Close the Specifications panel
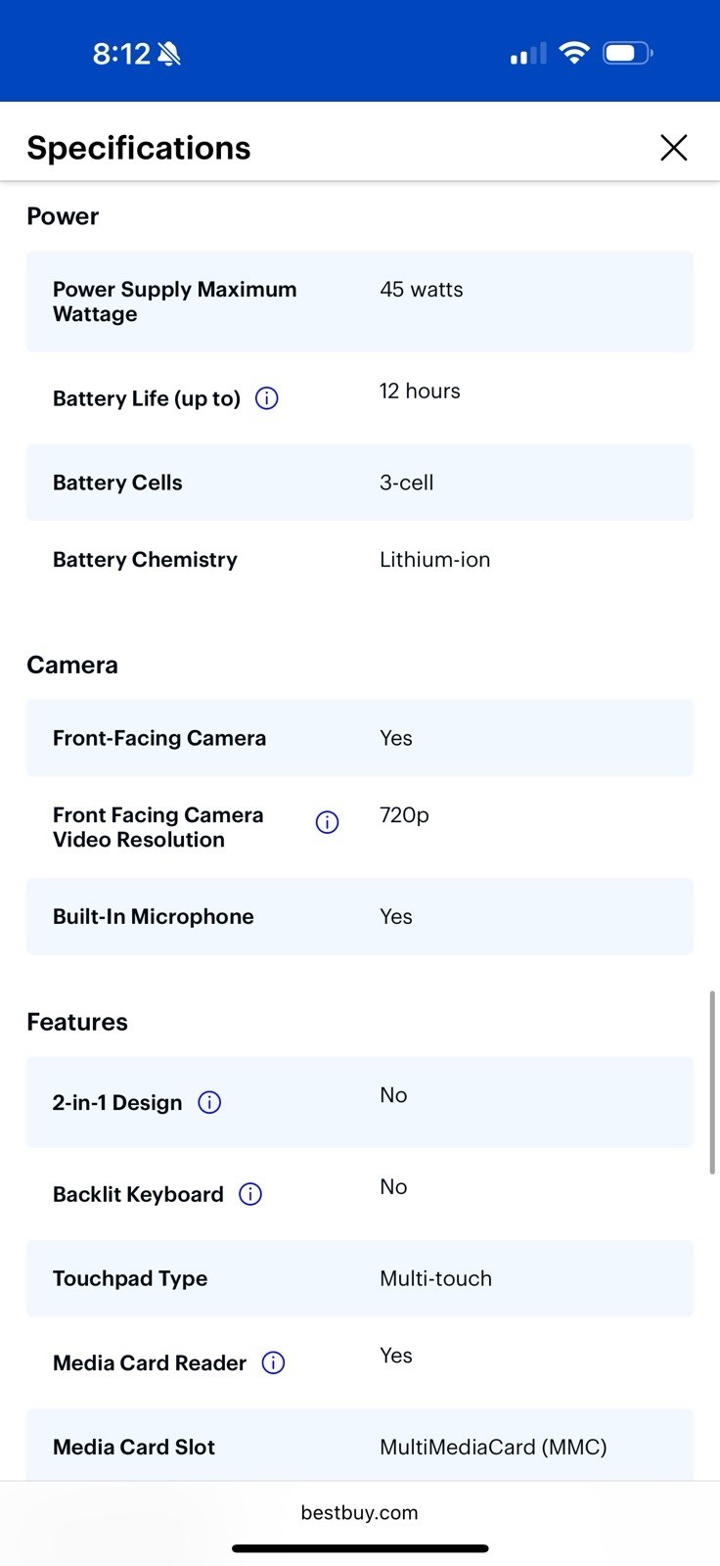This screenshot has width=720, height=1566. [674, 148]
